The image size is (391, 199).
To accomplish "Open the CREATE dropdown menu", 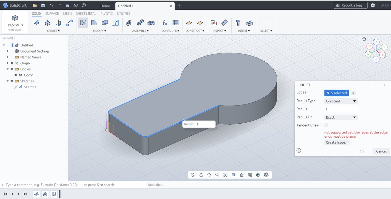I will pyautogui.click(x=53, y=31).
